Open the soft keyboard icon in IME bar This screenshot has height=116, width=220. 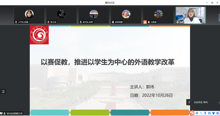tap(209, 113)
